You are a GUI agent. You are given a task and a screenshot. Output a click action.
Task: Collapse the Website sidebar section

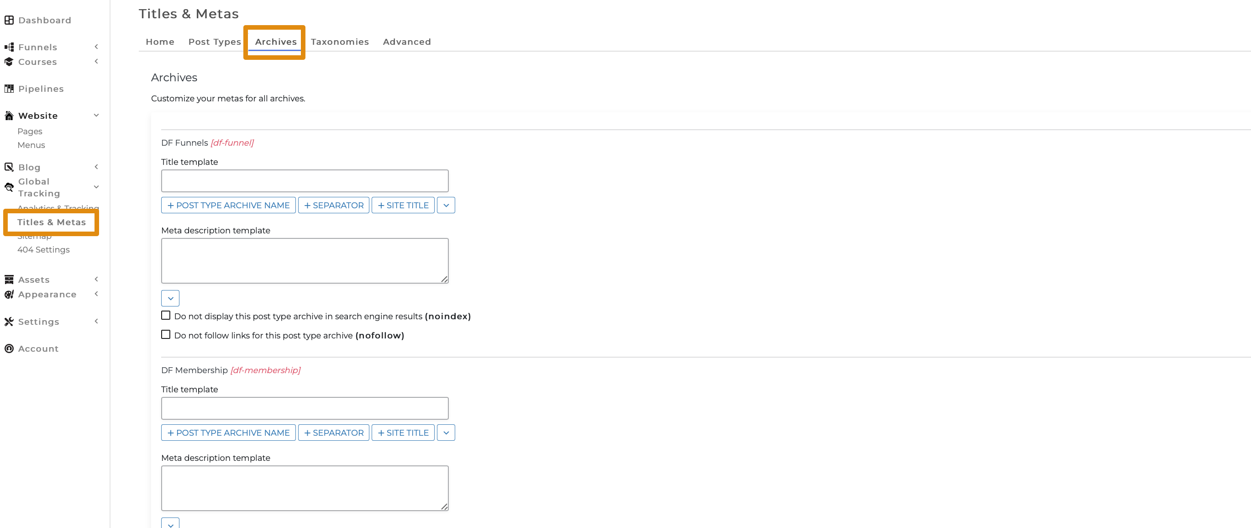(96, 116)
